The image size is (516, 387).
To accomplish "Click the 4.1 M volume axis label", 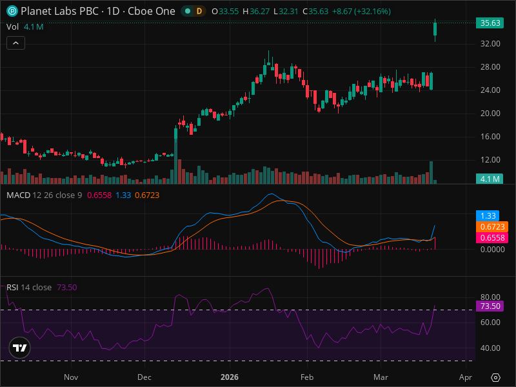I will (490, 179).
